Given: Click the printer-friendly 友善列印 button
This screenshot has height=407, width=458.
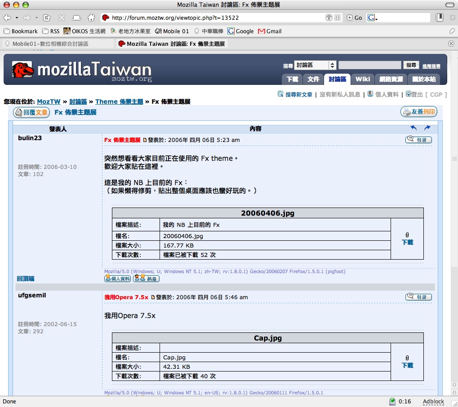Looking at the screenshot, I should pyautogui.click(x=418, y=112).
